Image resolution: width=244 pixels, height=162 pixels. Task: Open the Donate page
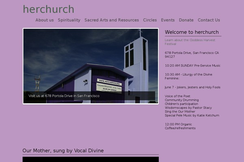tap(186, 20)
